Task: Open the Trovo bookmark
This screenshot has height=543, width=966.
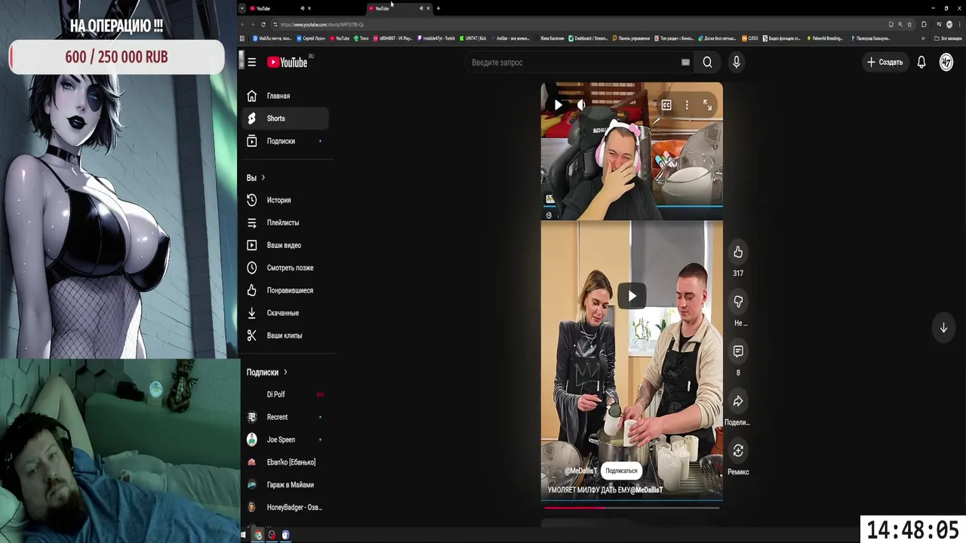Action: click(361, 38)
